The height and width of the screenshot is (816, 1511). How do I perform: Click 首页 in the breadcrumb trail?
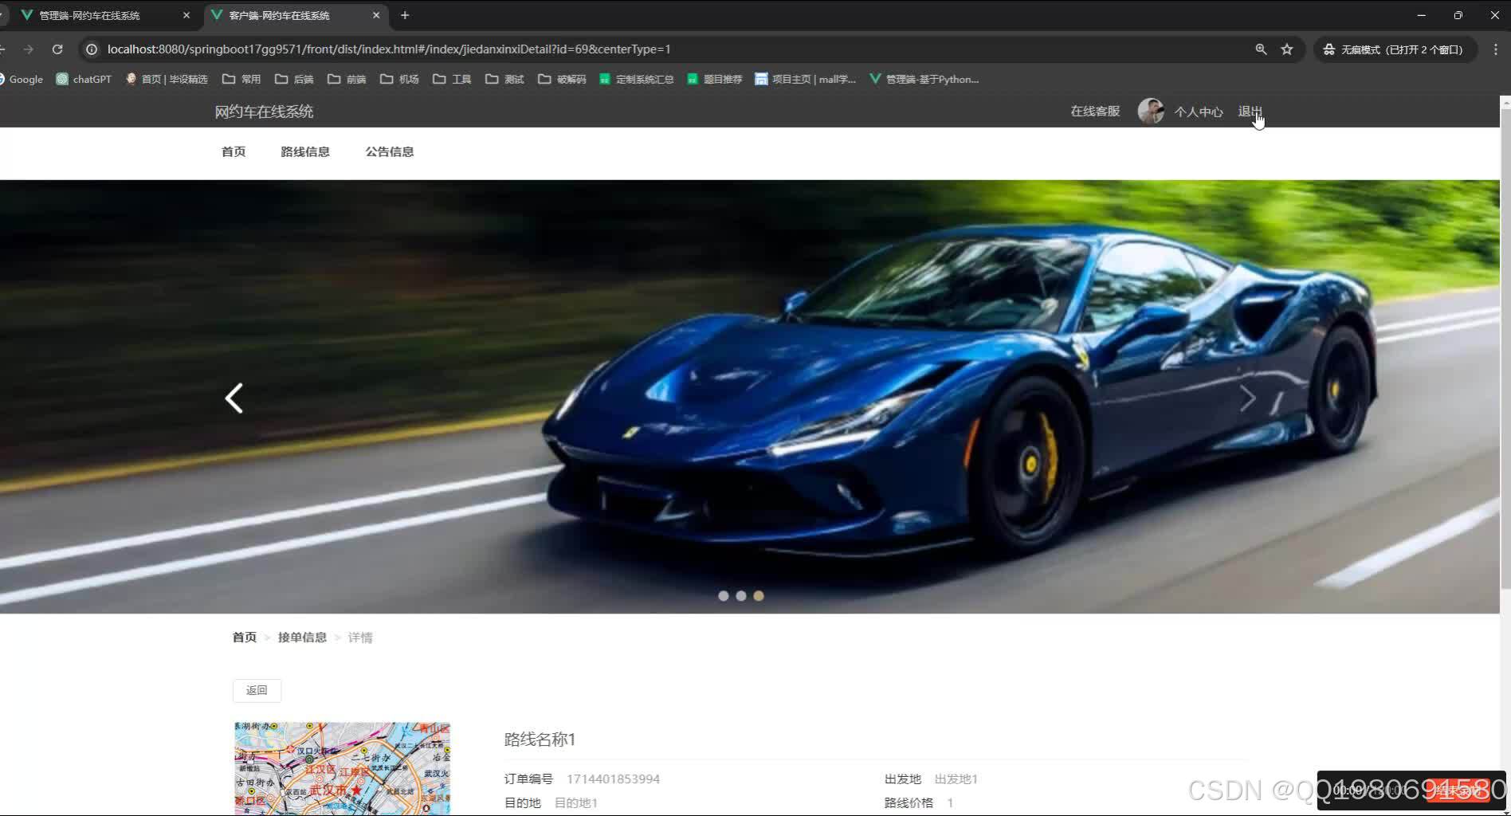coord(244,637)
